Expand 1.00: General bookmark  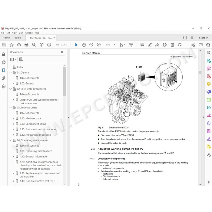point(13,83)
